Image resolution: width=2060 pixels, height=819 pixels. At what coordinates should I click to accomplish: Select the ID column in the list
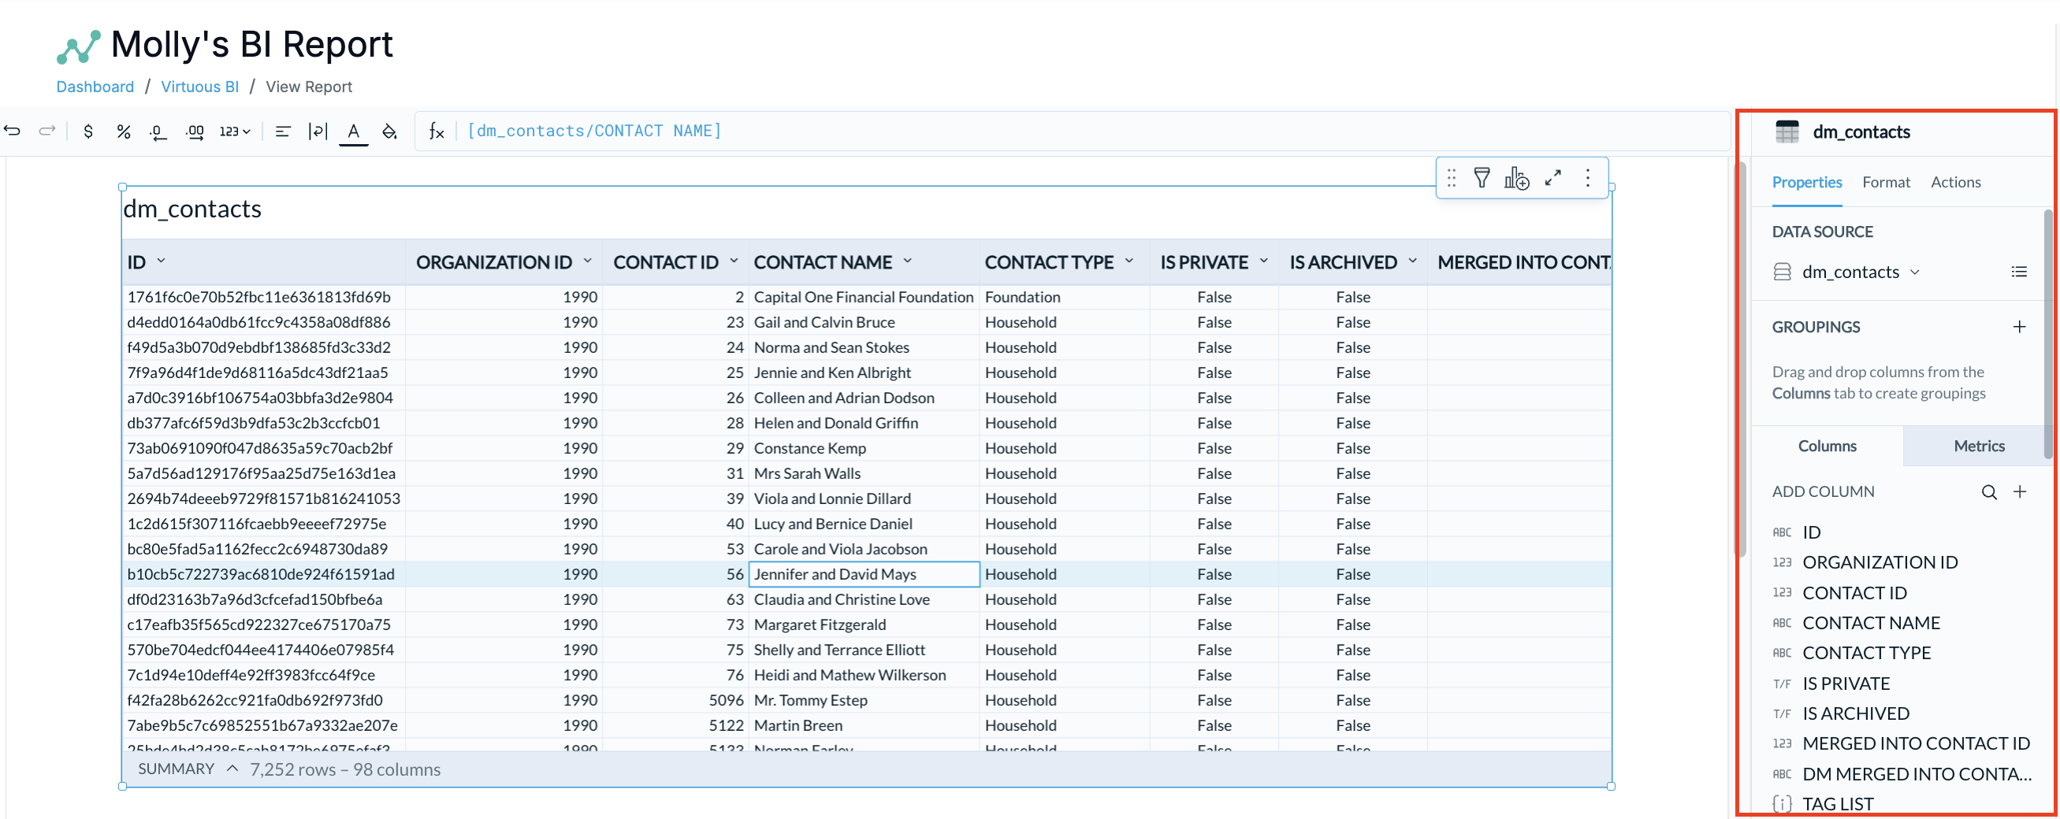click(x=1811, y=532)
